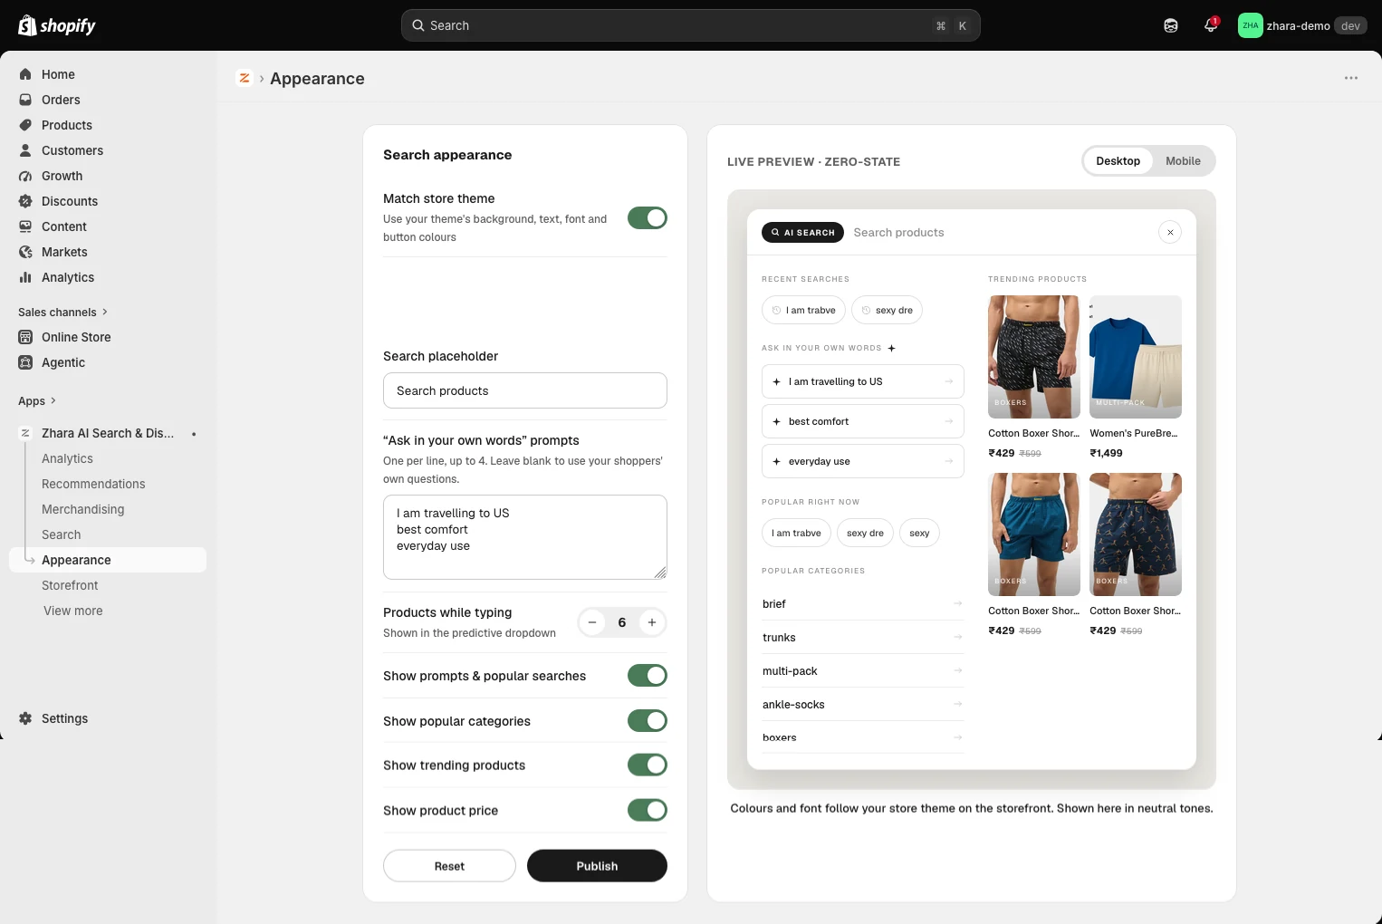
Task: Click the 'everyday use' prompt row
Action: (x=862, y=461)
